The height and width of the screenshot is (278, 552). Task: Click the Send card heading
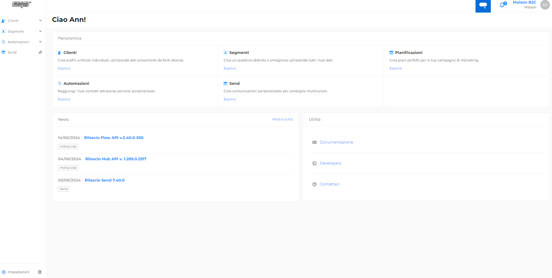[x=234, y=84]
